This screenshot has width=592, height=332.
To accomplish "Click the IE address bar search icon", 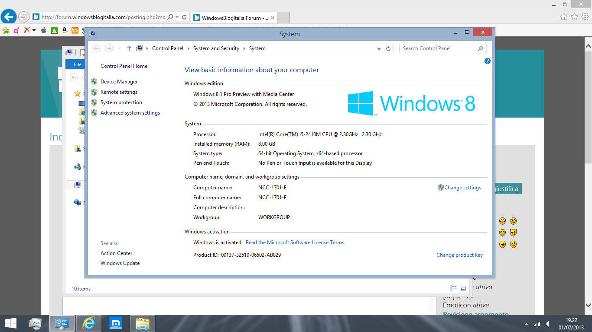I will pyautogui.click(x=170, y=17).
